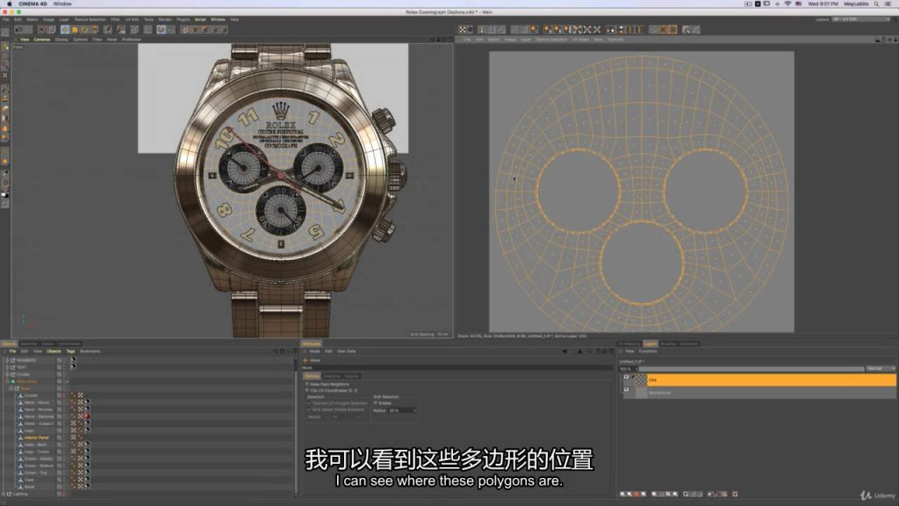
Task: Click the Wi-Fi status icon in menu bar
Action: pyautogui.click(x=788, y=4)
